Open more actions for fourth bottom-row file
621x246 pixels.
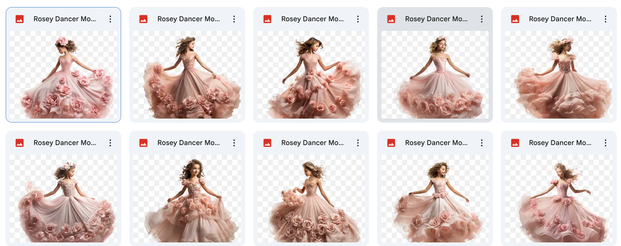(481, 143)
